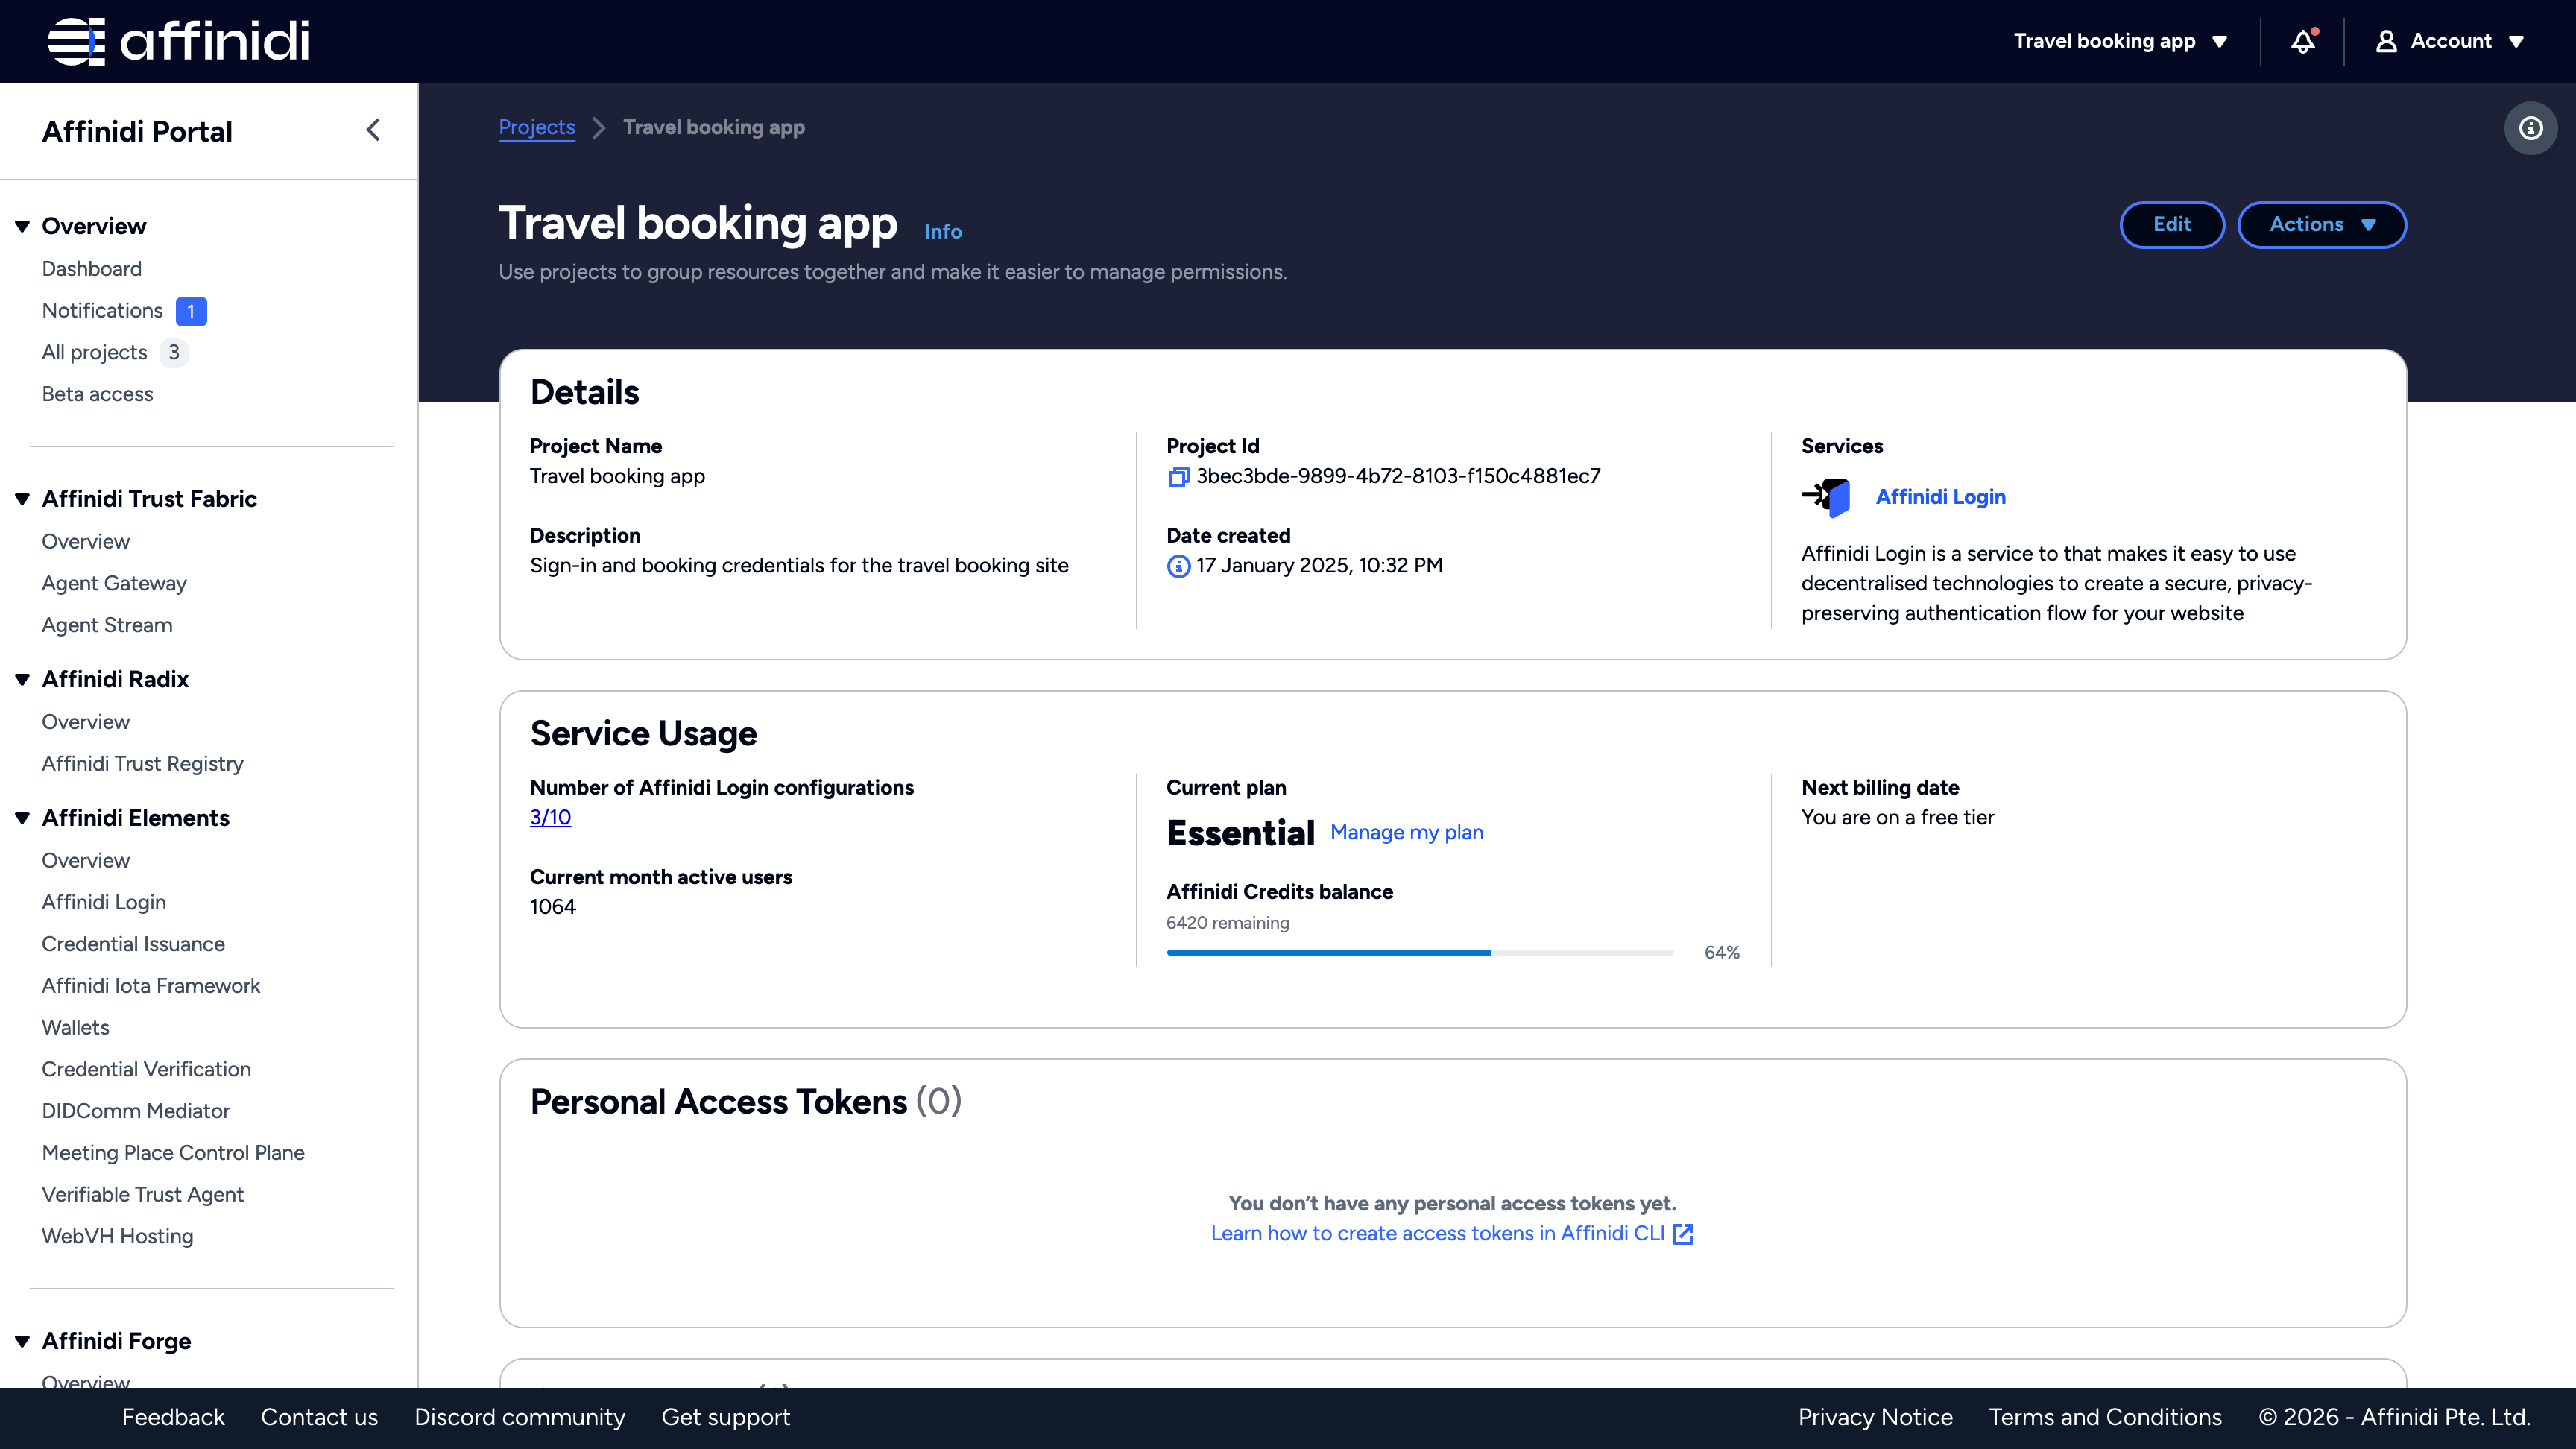Open the notifications bell icon

click(x=2303, y=41)
